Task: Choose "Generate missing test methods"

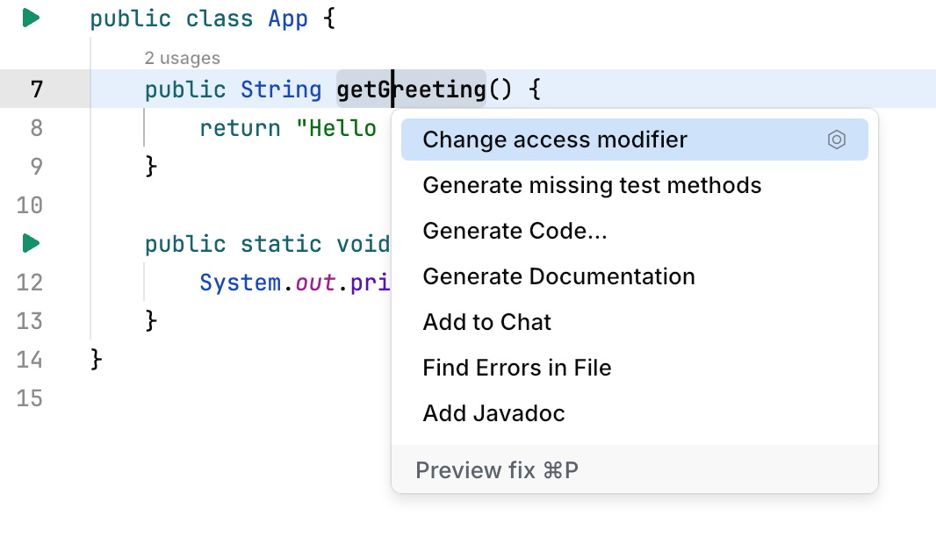Action: click(x=591, y=185)
